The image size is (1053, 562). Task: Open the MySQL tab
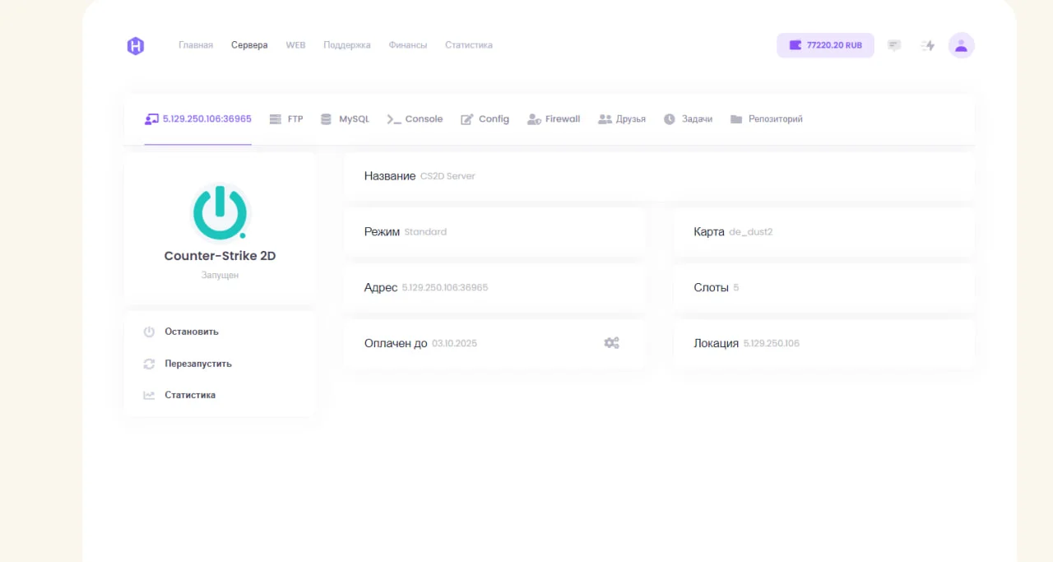tap(345, 119)
